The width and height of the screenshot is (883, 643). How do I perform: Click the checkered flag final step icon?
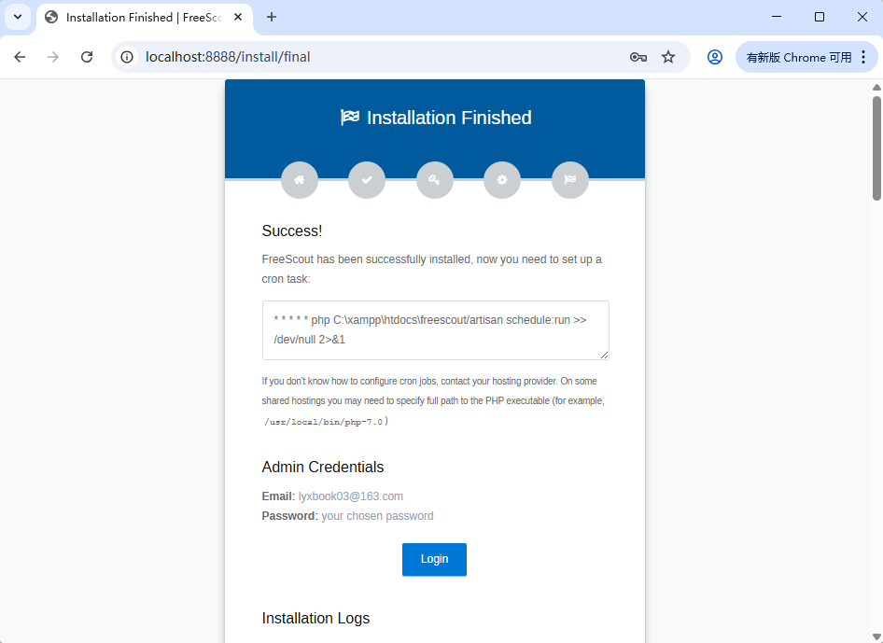570,180
